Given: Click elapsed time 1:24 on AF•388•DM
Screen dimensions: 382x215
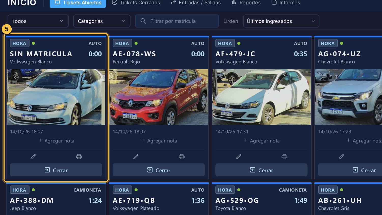Looking at the screenshot, I should (x=95, y=200).
